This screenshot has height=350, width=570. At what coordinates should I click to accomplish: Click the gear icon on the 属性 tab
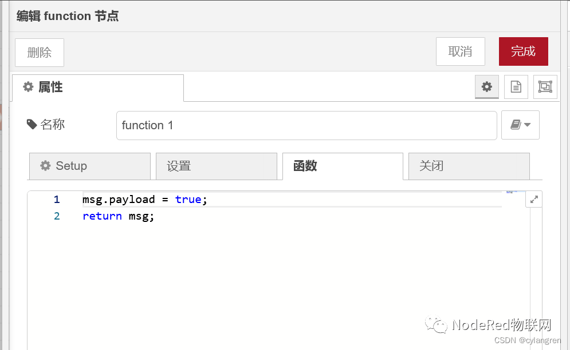click(x=28, y=87)
